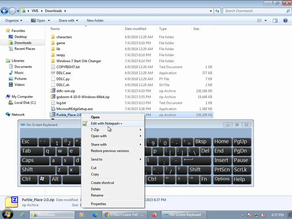
Task: Choose Open in the context menu
Action: 113,117
